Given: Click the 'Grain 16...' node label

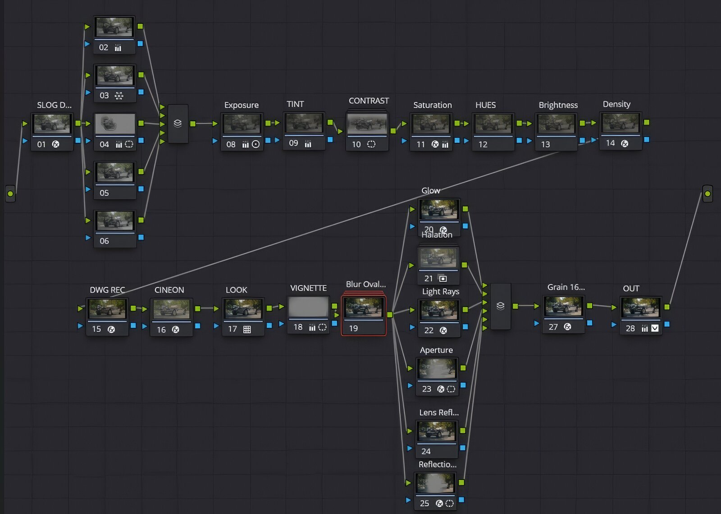Looking at the screenshot, I should [566, 287].
